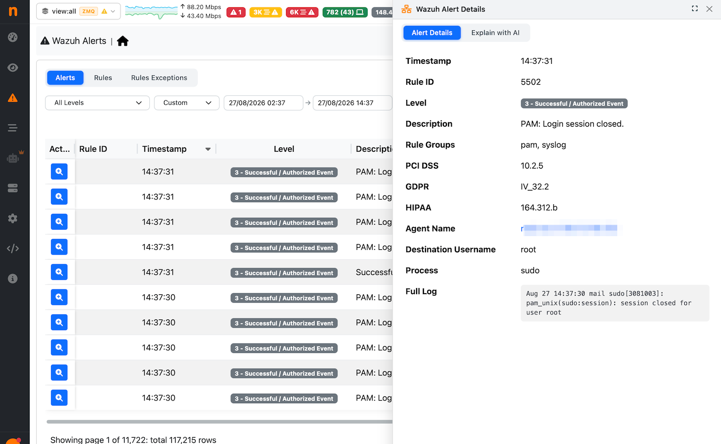Viewport: 721px width, 444px height.
Task: Click the green 782 (43) hosts badge
Action: (x=345, y=12)
